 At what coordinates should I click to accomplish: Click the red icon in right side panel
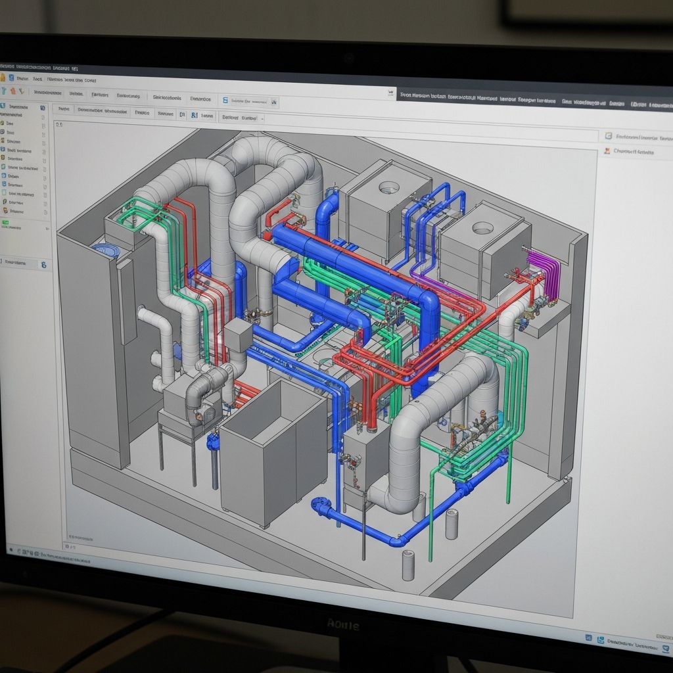coord(608,152)
